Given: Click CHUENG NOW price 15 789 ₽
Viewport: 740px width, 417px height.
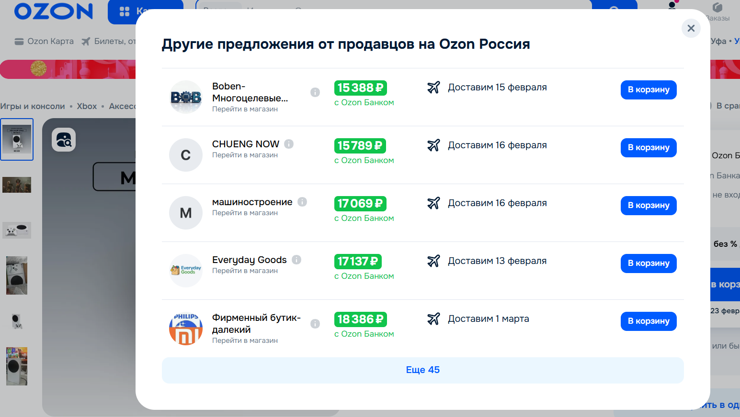Looking at the screenshot, I should tap(360, 146).
